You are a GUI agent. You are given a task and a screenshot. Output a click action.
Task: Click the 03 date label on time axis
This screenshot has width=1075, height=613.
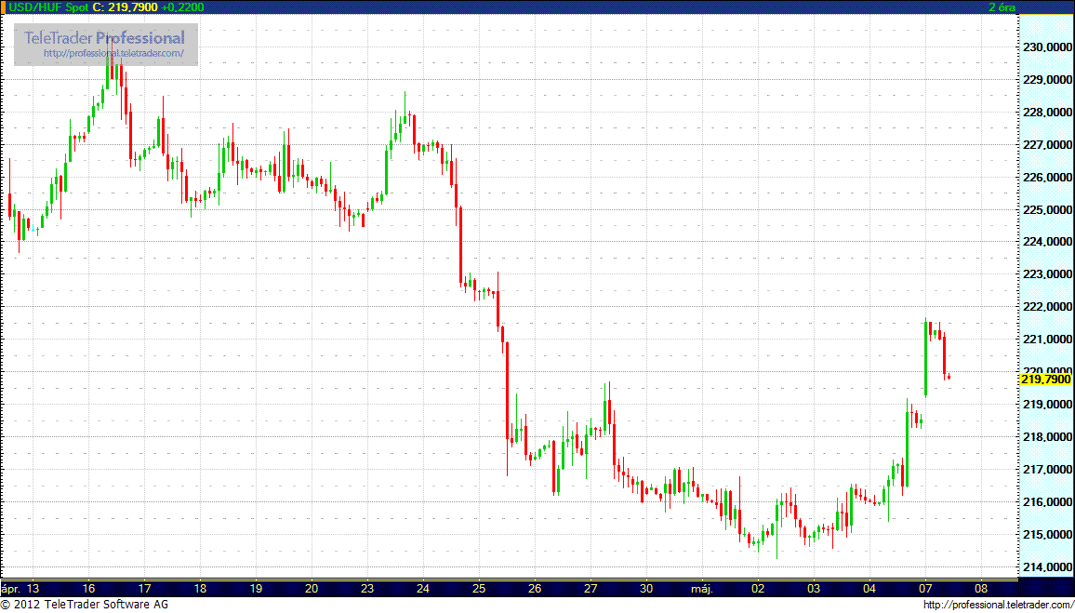[x=814, y=588]
